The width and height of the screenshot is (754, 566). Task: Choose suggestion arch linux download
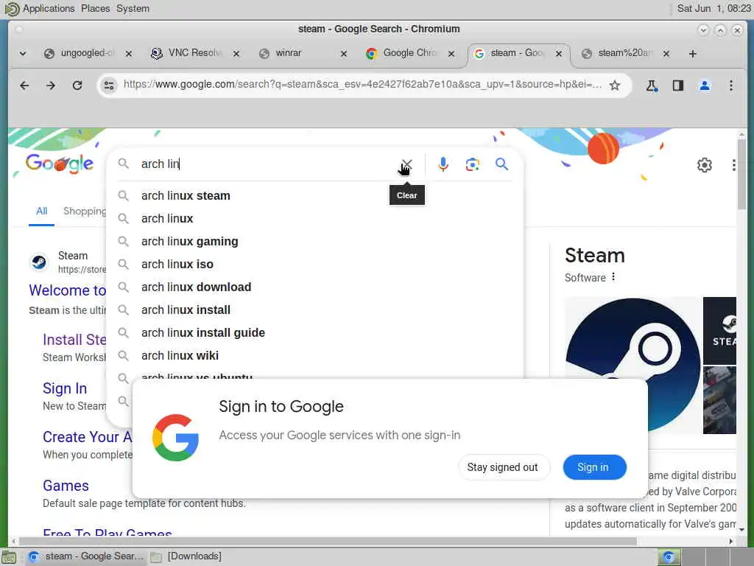click(315, 287)
